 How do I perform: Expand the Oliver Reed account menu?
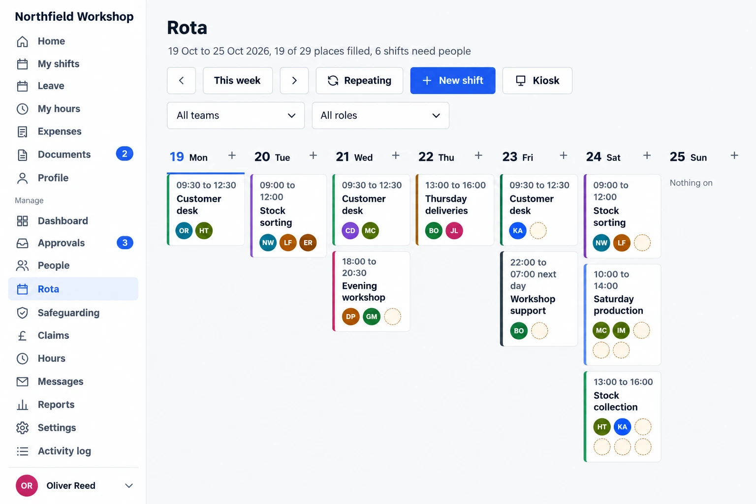(74, 486)
